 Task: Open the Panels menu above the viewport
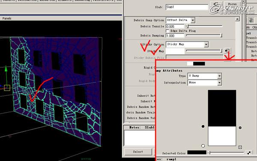[7, 18]
